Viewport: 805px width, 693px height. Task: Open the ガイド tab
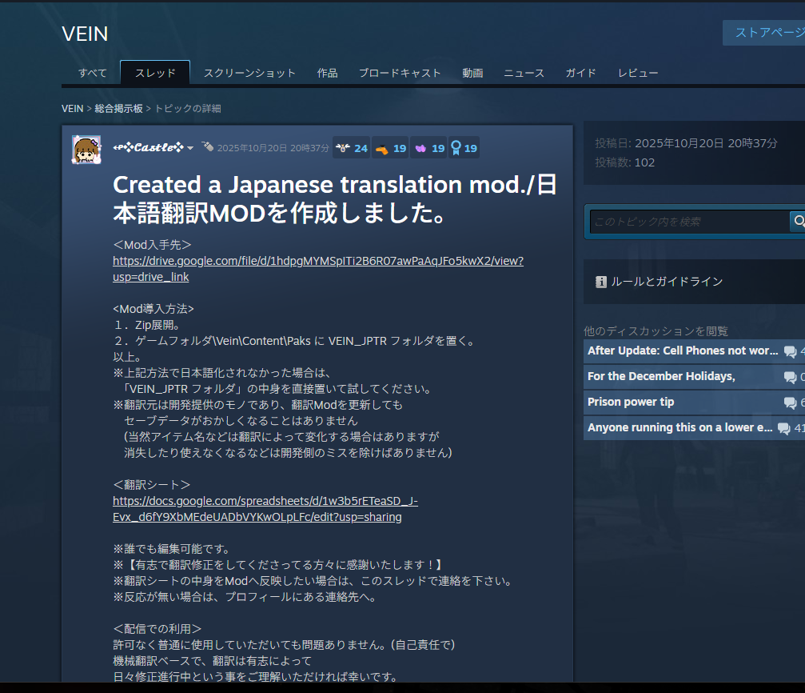[x=580, y=73]
